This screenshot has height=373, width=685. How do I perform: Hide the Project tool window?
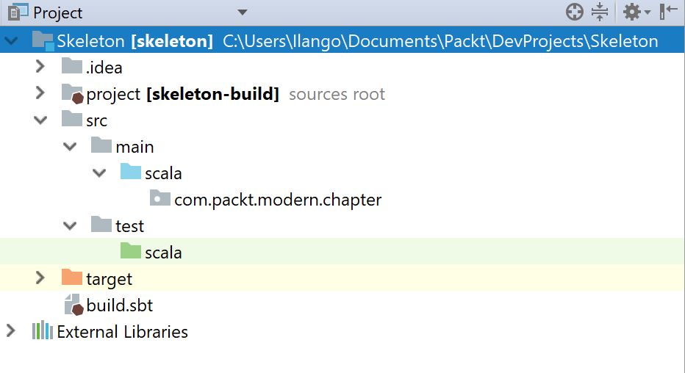pos(668,12)
